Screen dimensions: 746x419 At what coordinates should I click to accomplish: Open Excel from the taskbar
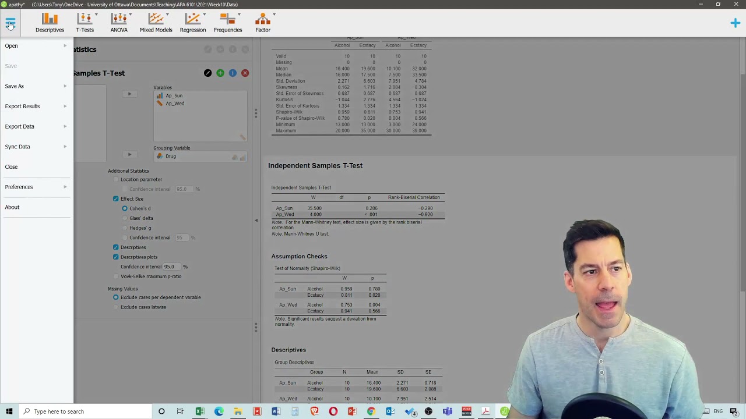[x=200, y=411]
